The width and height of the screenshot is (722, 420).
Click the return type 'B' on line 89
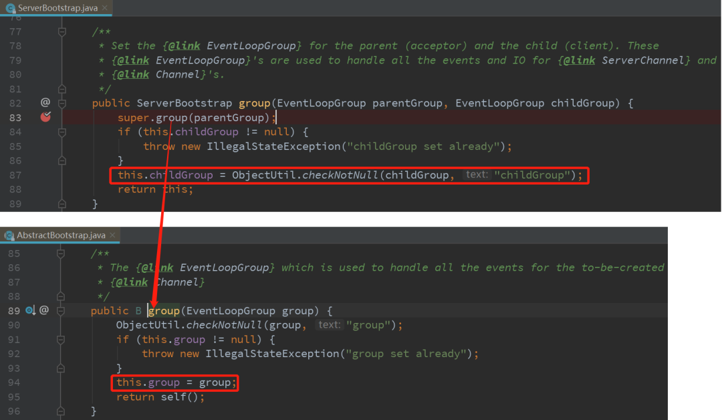(138, 311)
